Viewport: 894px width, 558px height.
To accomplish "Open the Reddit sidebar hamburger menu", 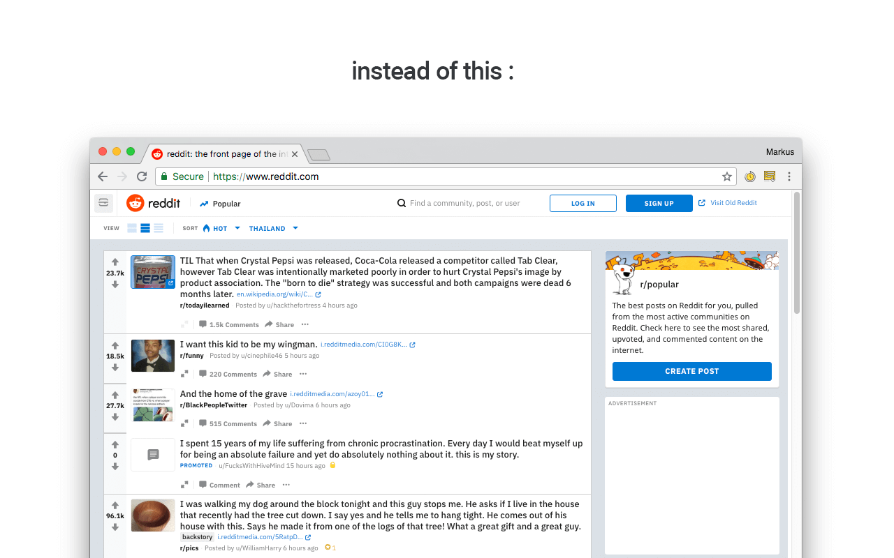I will [x=103, y=203].
